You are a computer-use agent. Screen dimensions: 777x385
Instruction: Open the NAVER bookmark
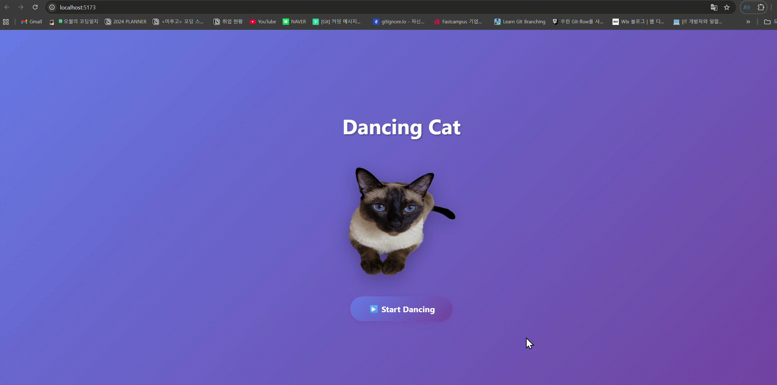pyautogui.click(x=294, y=22)
